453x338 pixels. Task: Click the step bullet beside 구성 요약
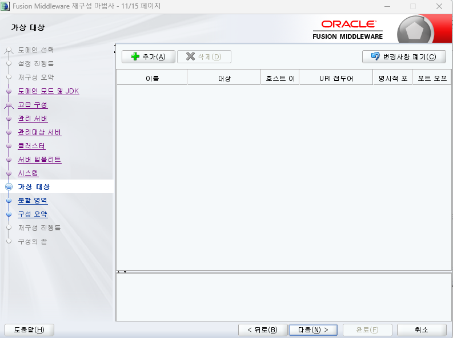click(x=9, y=214)
